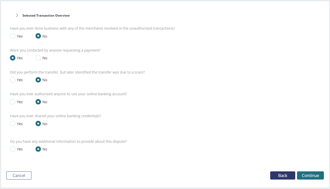
Task: Select Yes for done business with merchants
Action: pyautogui.click(x=13, y=36)
